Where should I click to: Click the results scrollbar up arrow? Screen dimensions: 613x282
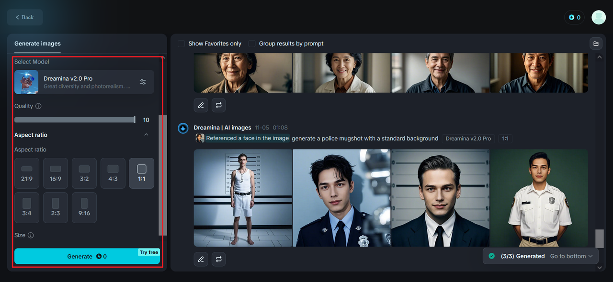[x=599, y=57]
